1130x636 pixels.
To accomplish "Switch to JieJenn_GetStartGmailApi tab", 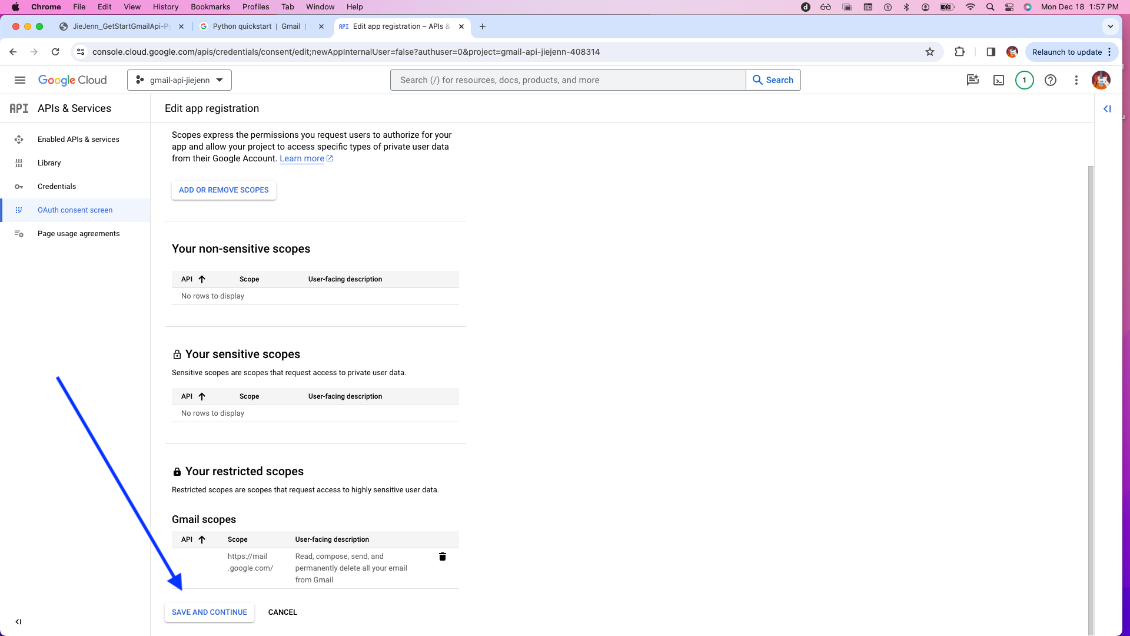I will (121, 26).
